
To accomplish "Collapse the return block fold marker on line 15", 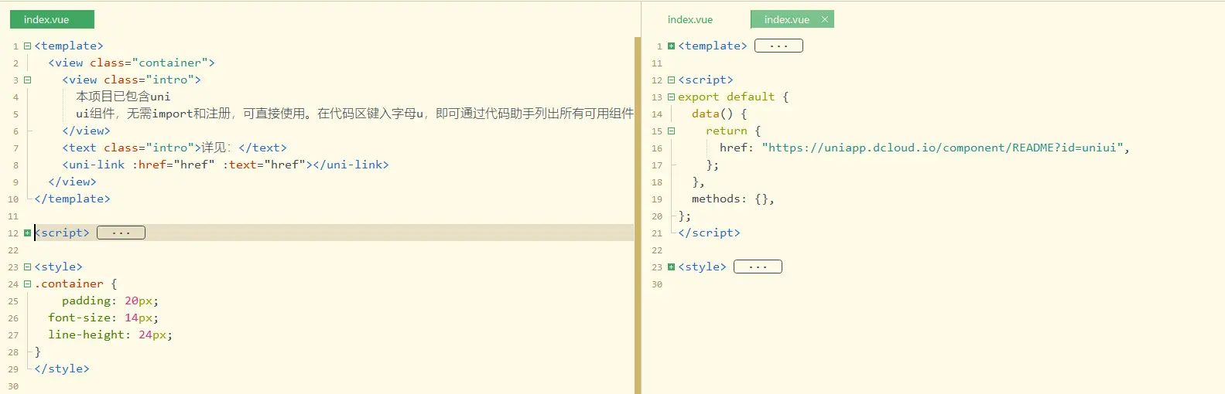I will (x=671, y=131).
